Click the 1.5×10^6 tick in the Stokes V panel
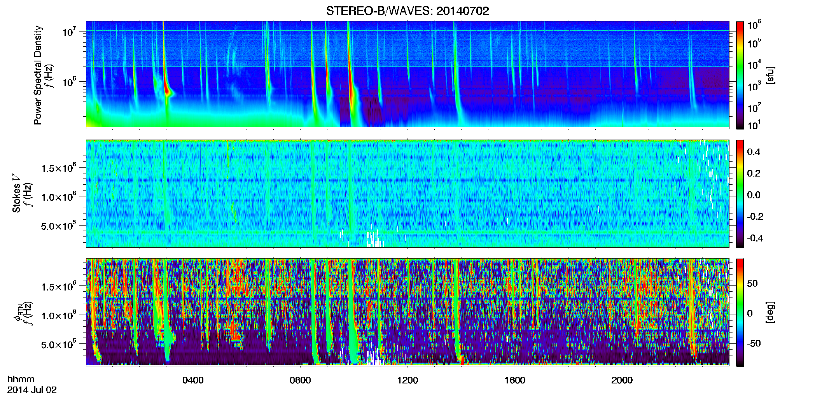The width and height of the screenshot is (815, 420). click(59, 168)
